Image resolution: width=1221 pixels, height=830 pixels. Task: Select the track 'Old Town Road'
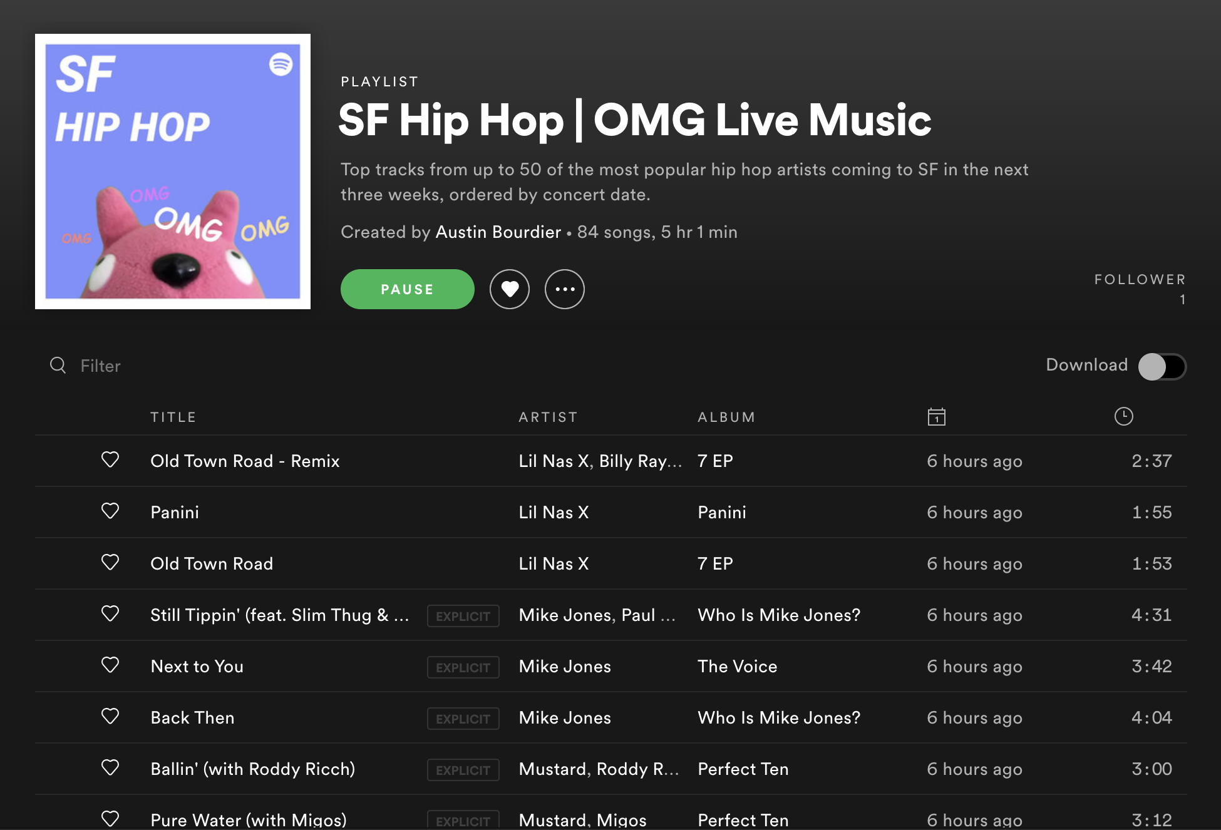point(211,563)
